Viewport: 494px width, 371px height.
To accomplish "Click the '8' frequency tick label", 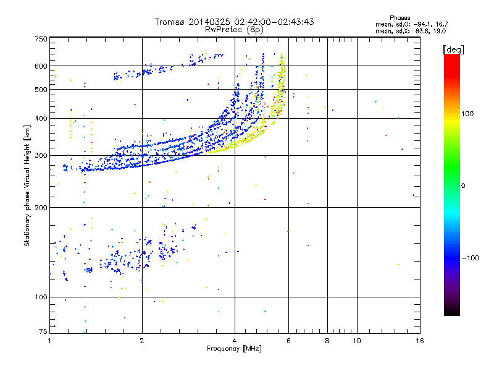I will pos(327,341).
